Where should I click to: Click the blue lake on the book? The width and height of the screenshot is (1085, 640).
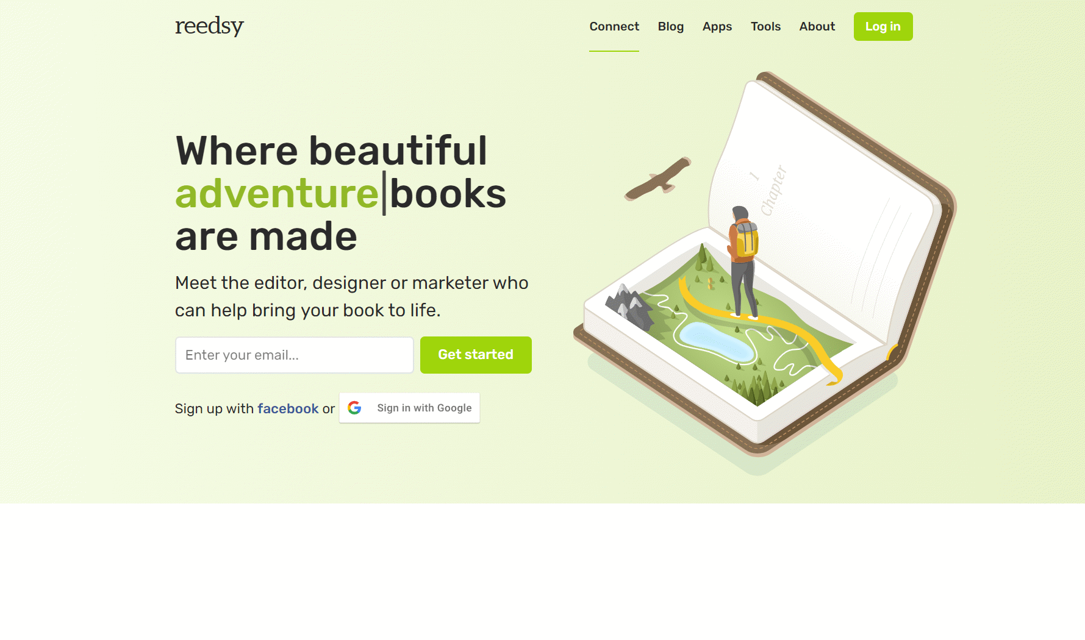point(717,342)
